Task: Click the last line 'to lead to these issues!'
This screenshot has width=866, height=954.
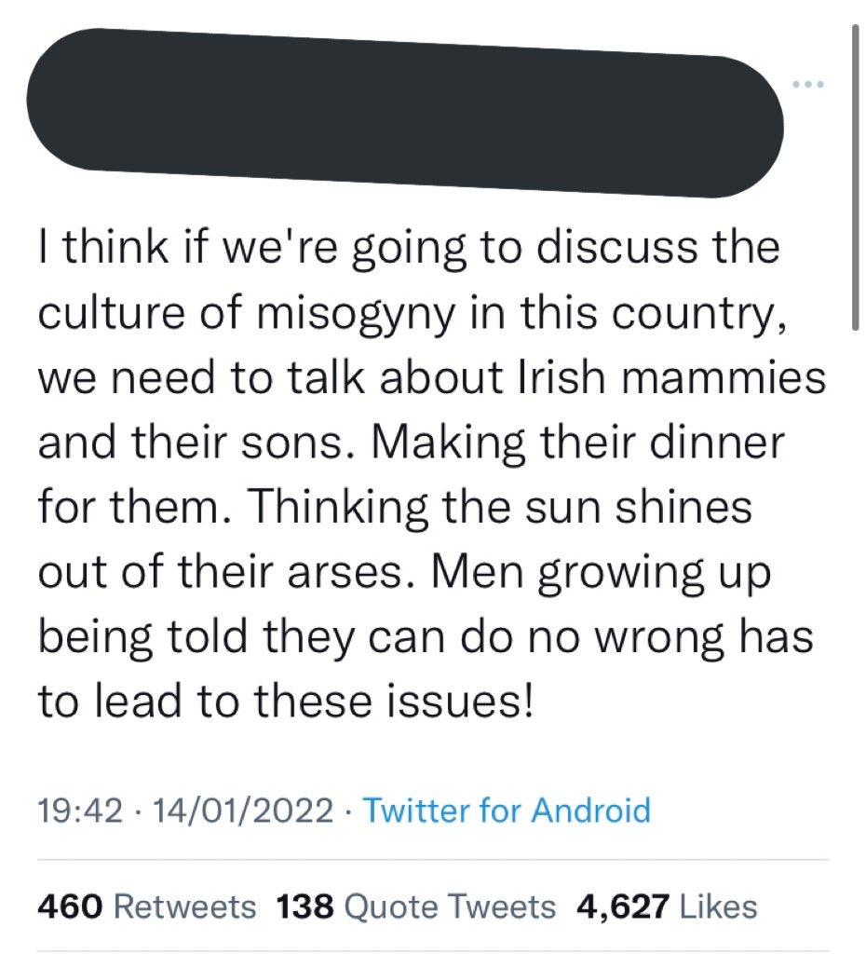Action: pos(286,700)
